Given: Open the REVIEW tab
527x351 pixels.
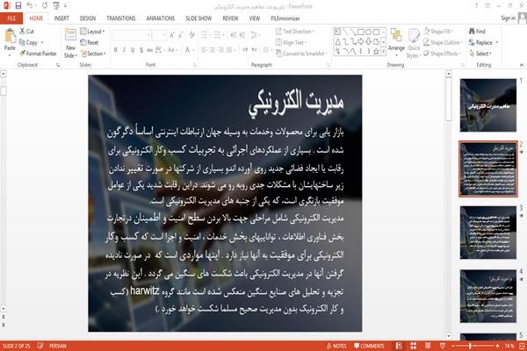Looking at the screenshot, I should tap(230, 18).
